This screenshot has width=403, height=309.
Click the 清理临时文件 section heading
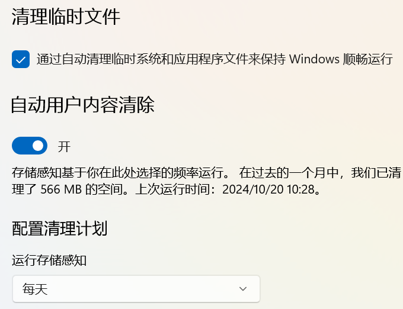[66, 17]
